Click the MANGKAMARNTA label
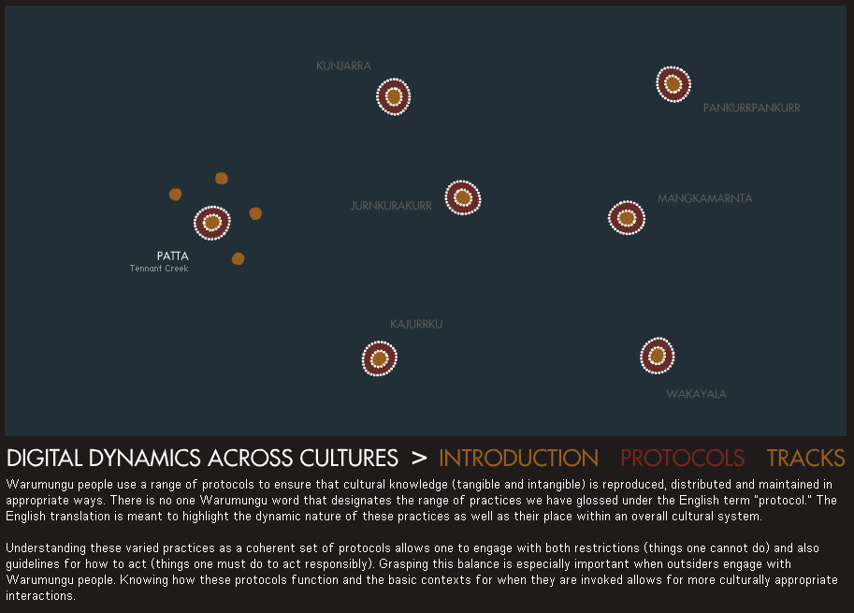This screenshot has height=613, width=854. coord(704,198)
